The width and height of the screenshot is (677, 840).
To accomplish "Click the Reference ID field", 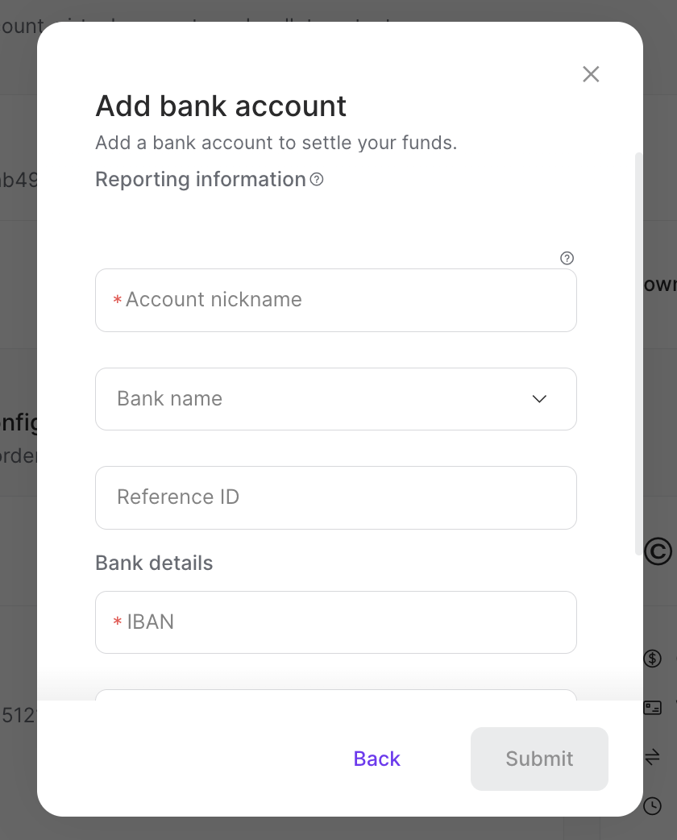I will point(336,497).
